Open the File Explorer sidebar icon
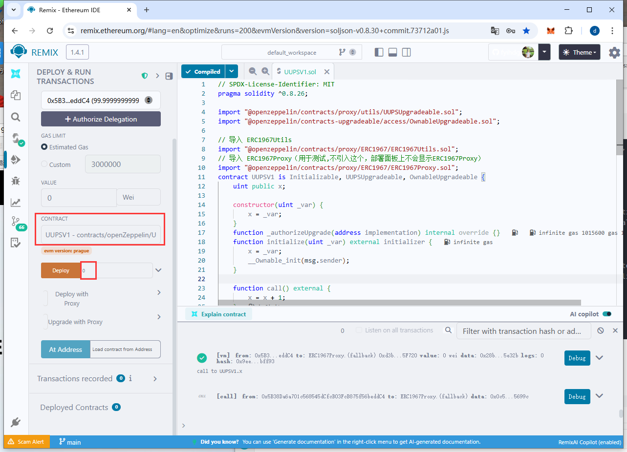This screenshot has height=452, width=627. [x=16, y=95]
